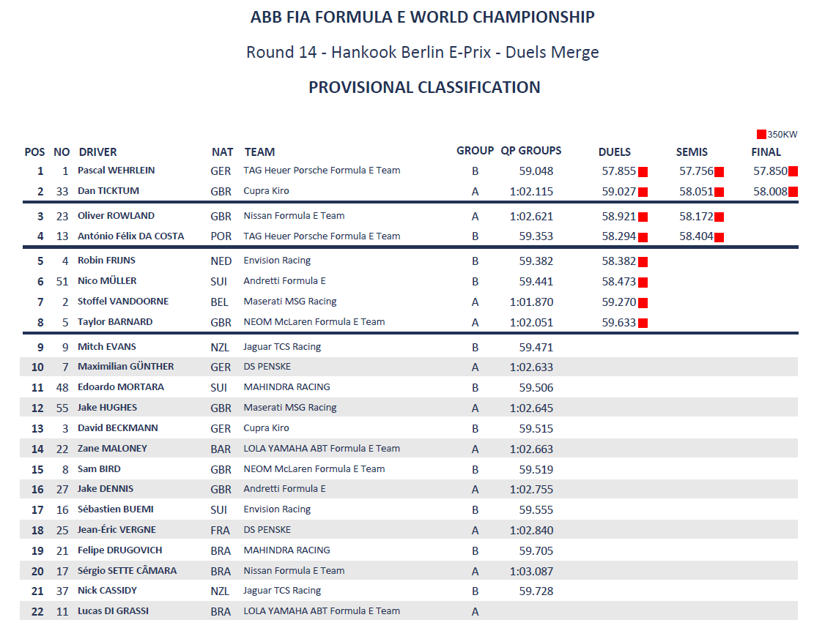Click the DRIVER column header
This screenshot has height=639, width=825.
(98, 152)
